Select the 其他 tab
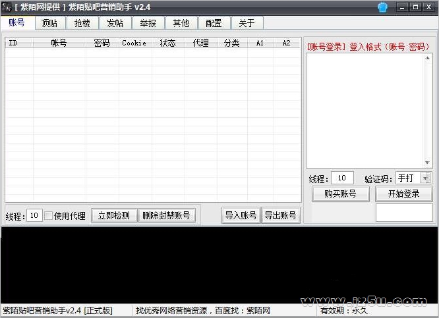The height and width of the screenshot is (318, 439). pos(181,23)
